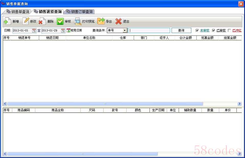This screenshot has height=158, width=245.
Task: Open the start date calendar picker
Action: pos(34,30)
